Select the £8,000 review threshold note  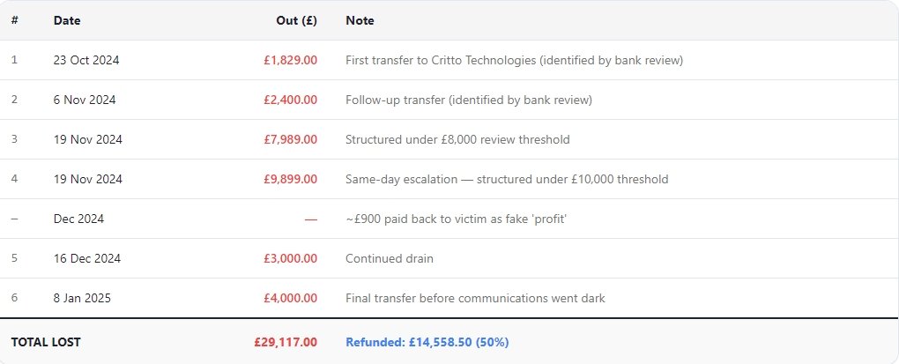point(457,139)
